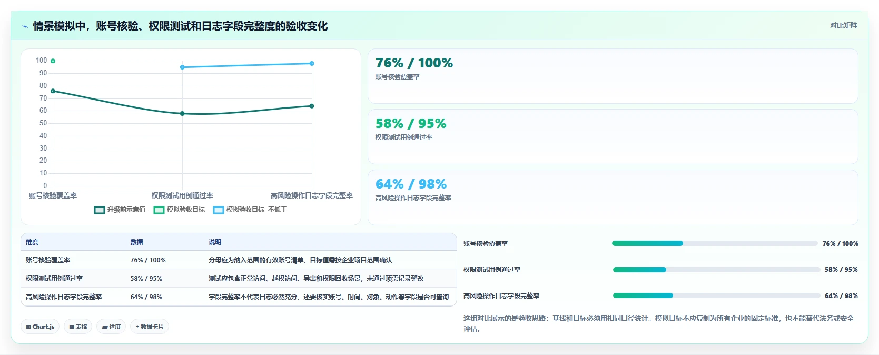Click the 数据卡片 tag
This screenshot has height=355, width=879.
(x=150, y=327)
